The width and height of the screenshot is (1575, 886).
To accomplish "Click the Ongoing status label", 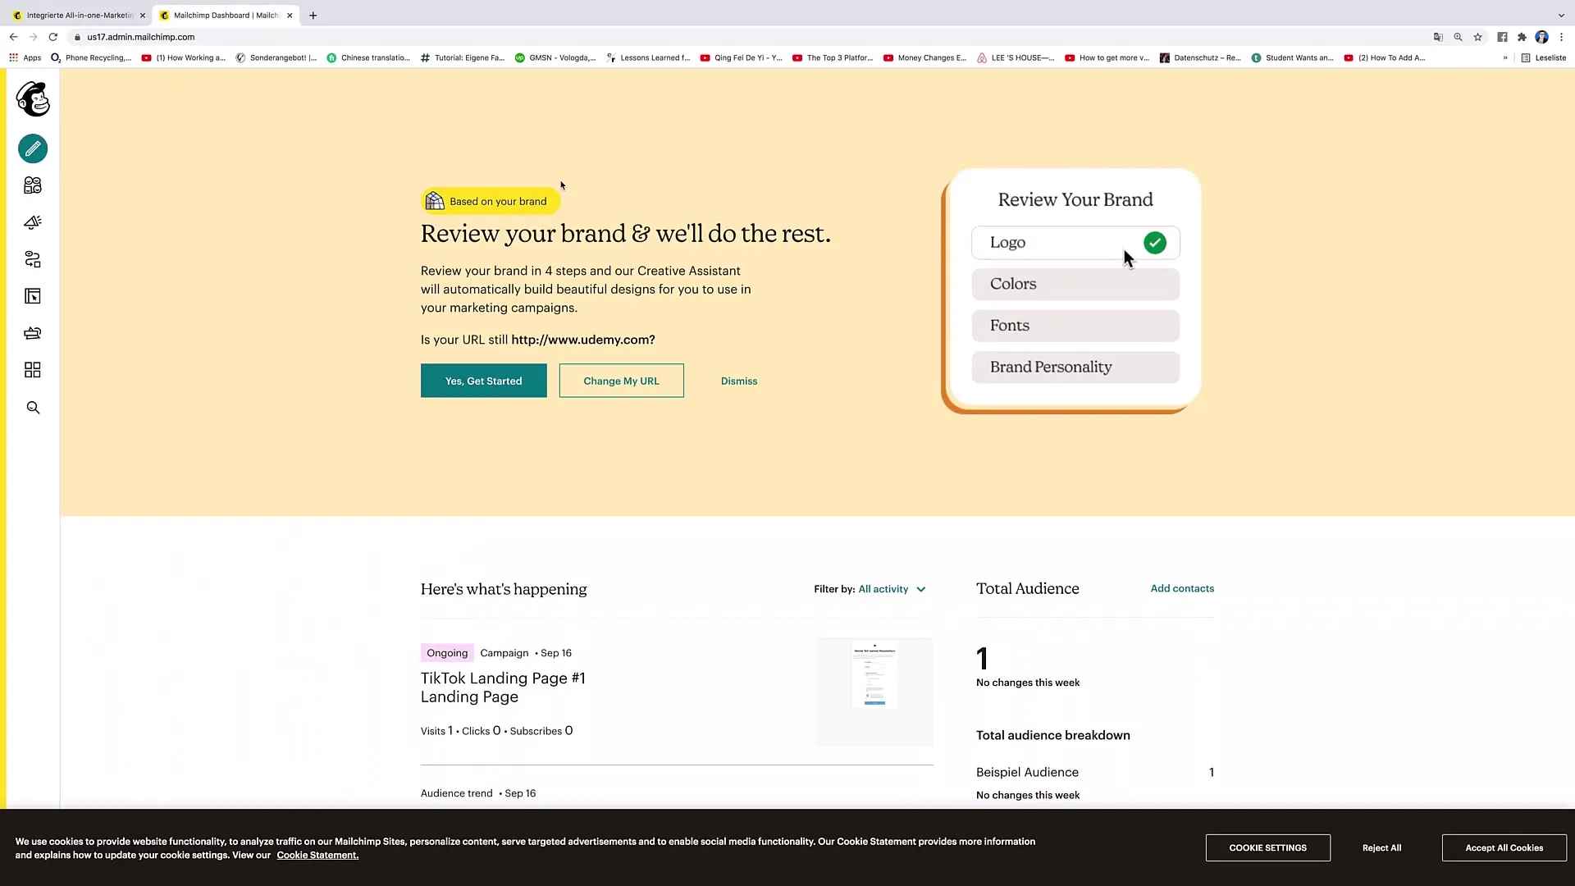I will 447,653.
